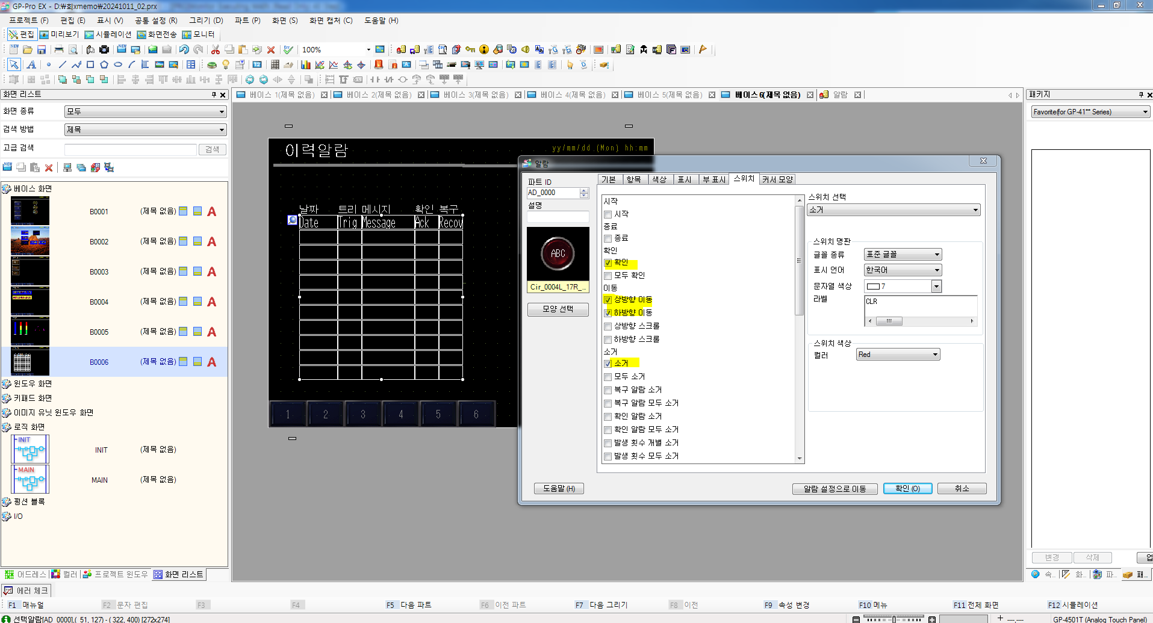The width and height of the screenshot is (1153, 623).
Task: Uncheck the 상방향 이동 checkbox
Action: point(608,300)
